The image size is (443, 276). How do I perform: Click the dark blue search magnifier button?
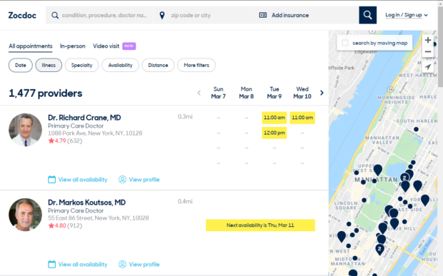[x=367, y=15]
